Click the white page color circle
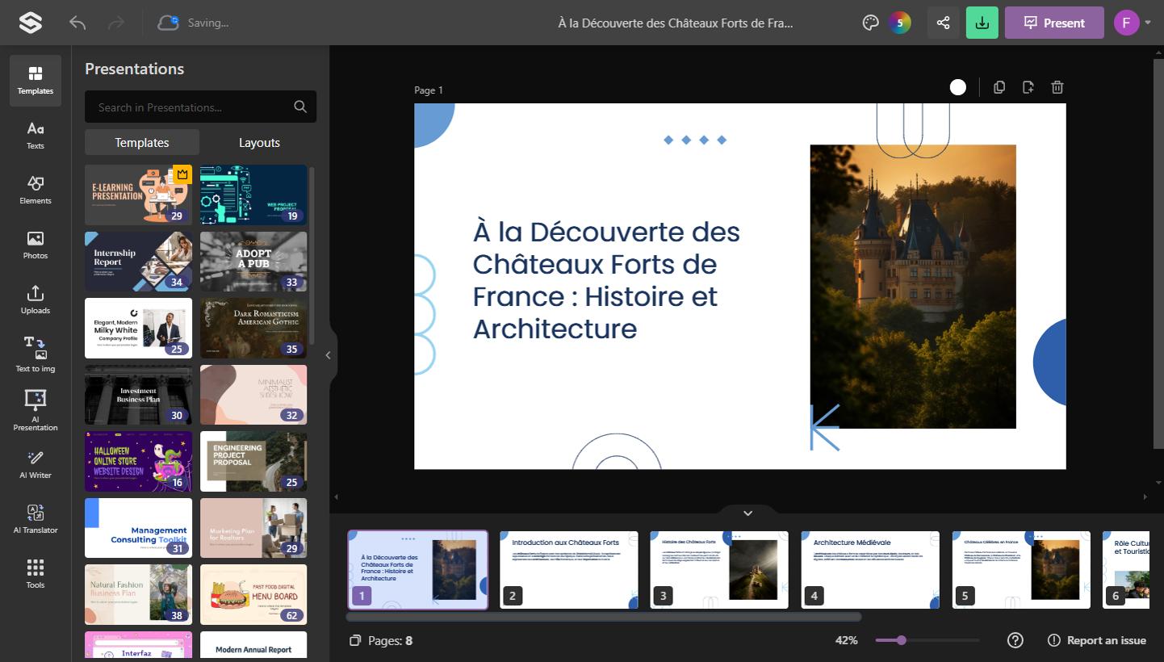 [x=957, y=87]
